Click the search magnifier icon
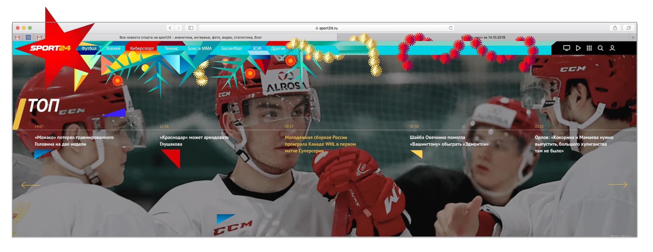Screen dimensions: 653x252 pyautogui.click(x=600, y=48)
